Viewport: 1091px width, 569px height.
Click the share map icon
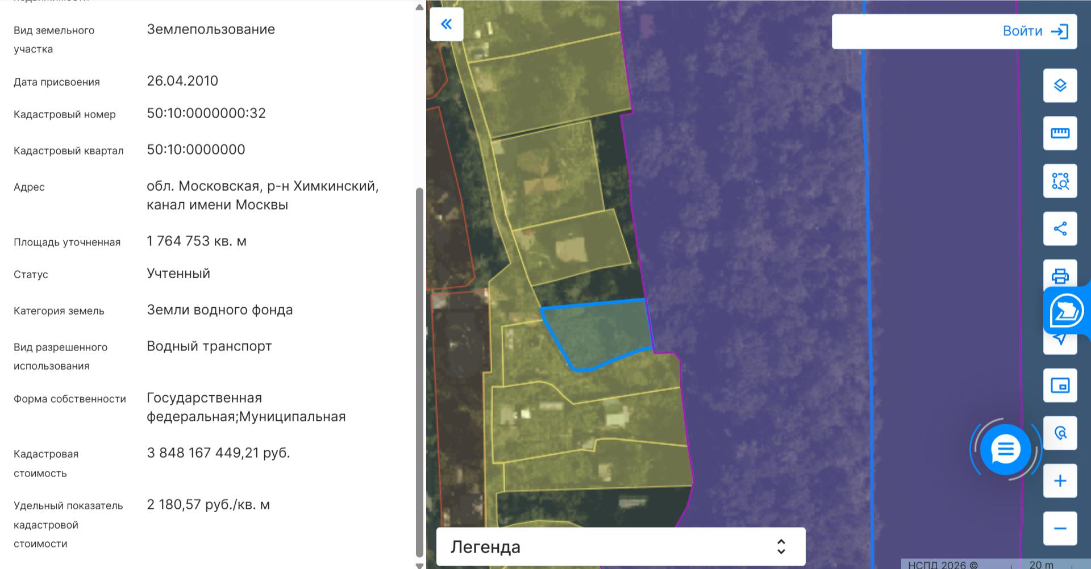tap(1060, 229)
